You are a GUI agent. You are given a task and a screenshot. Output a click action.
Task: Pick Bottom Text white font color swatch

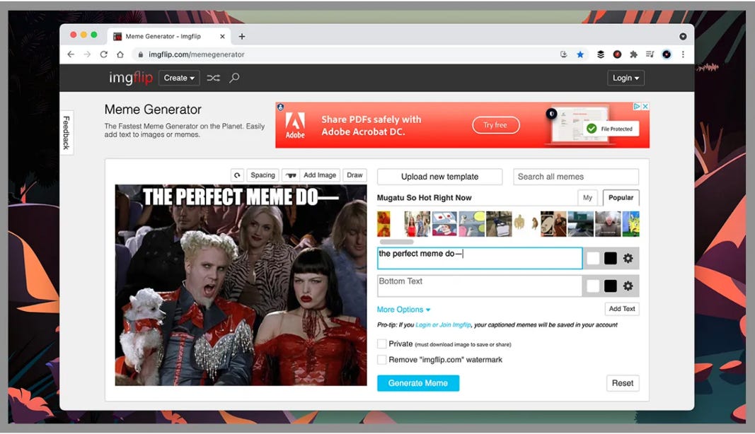tap(593, 286)
